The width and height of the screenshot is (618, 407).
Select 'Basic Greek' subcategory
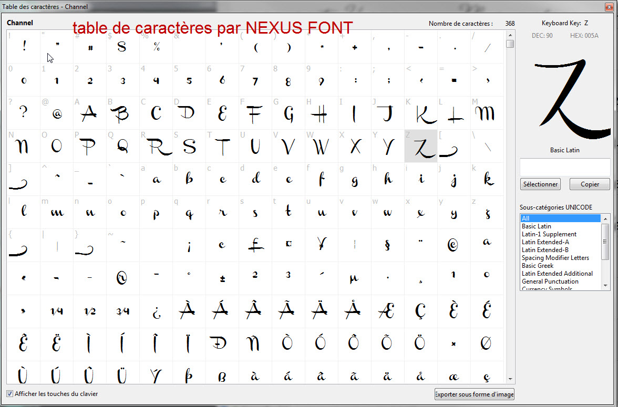(538, 266)
